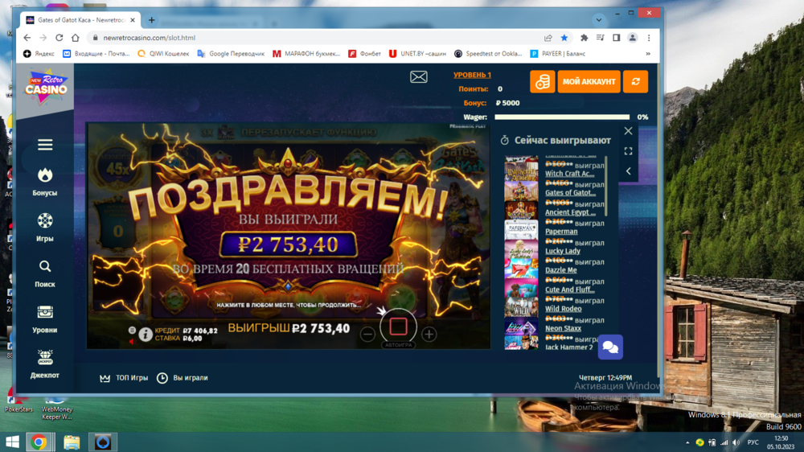Image resolution: width=804 pixels, height=452 pixels.
Task: Open the Джекпот section
Action: [x=45, y=358]
